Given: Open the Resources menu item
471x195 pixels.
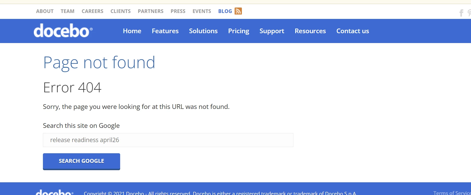Looking at the screenshot, I should point(310,31).
